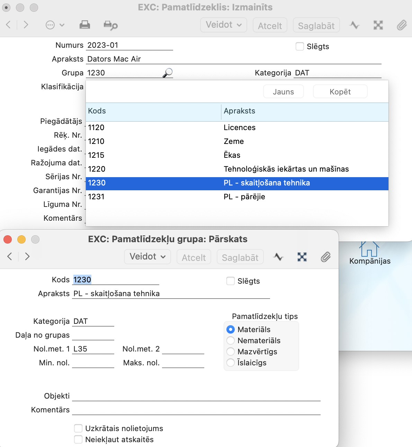Open the Veidot dropdown in top window
412x447 pixels.
point(224,25)
